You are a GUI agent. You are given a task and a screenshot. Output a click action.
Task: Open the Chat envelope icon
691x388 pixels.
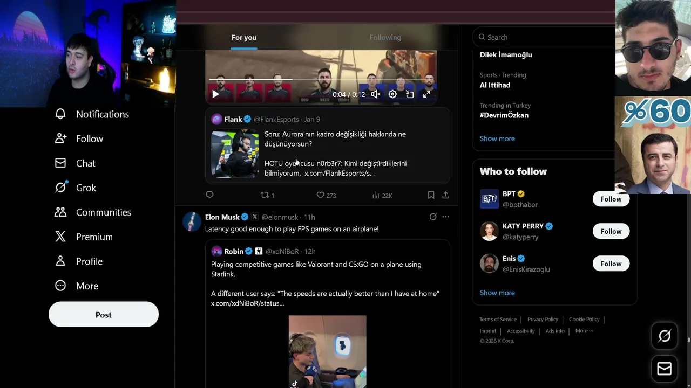(60, 163)
